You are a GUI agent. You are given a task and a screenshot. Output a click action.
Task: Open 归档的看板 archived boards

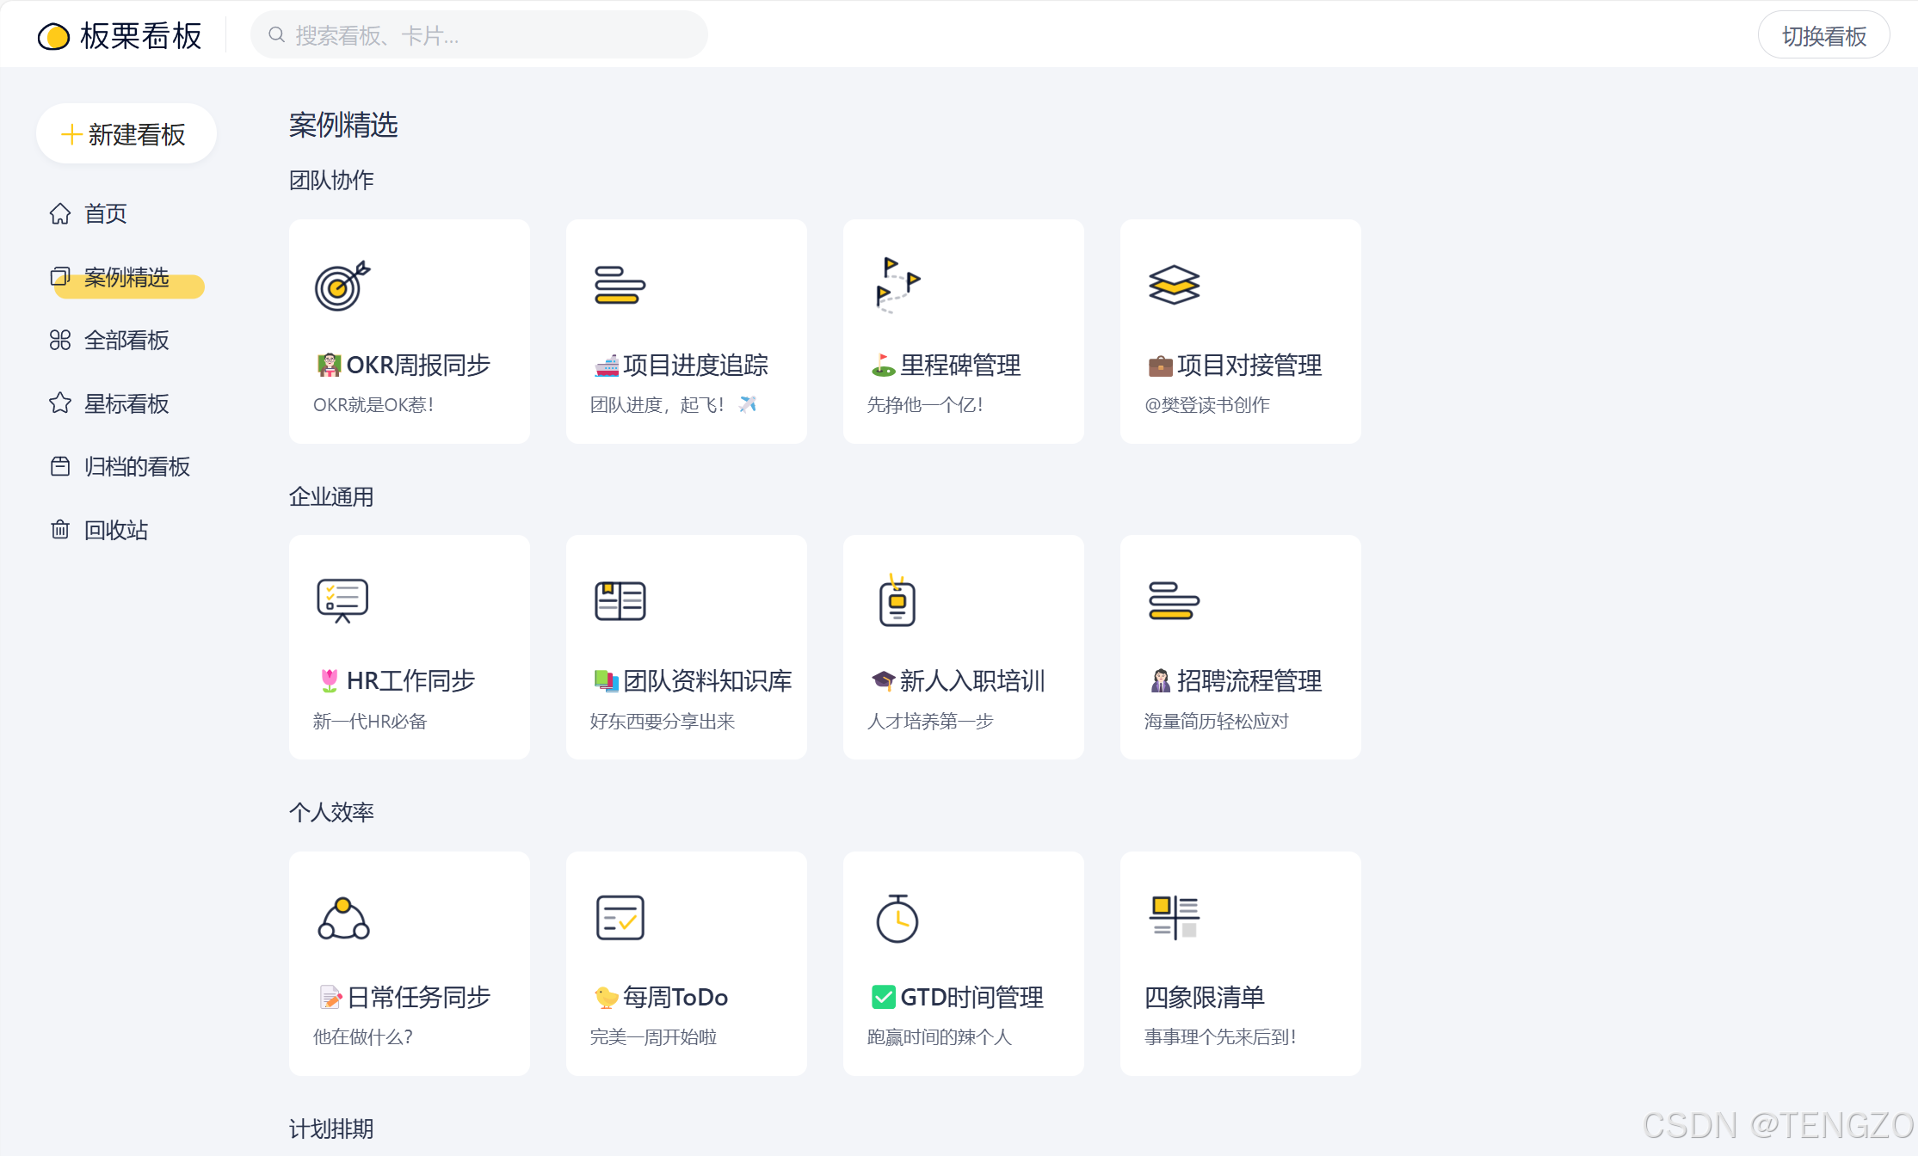click(x=136, y=467)
